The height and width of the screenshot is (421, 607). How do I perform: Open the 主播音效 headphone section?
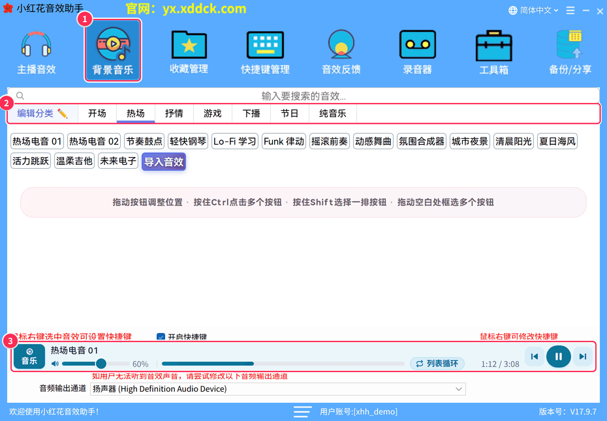coord(37,52)
